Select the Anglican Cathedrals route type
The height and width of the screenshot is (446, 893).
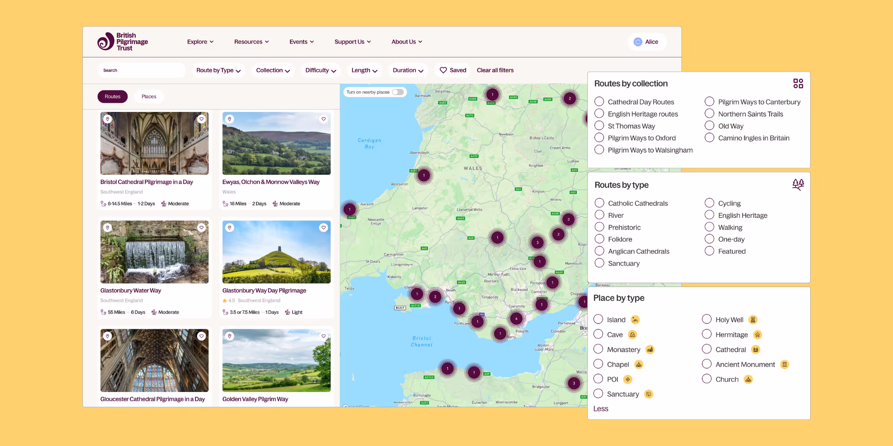[x=599, y=251]
